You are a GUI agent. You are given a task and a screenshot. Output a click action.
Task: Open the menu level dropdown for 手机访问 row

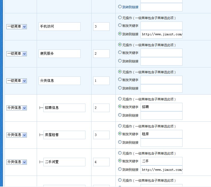[16, 27]
